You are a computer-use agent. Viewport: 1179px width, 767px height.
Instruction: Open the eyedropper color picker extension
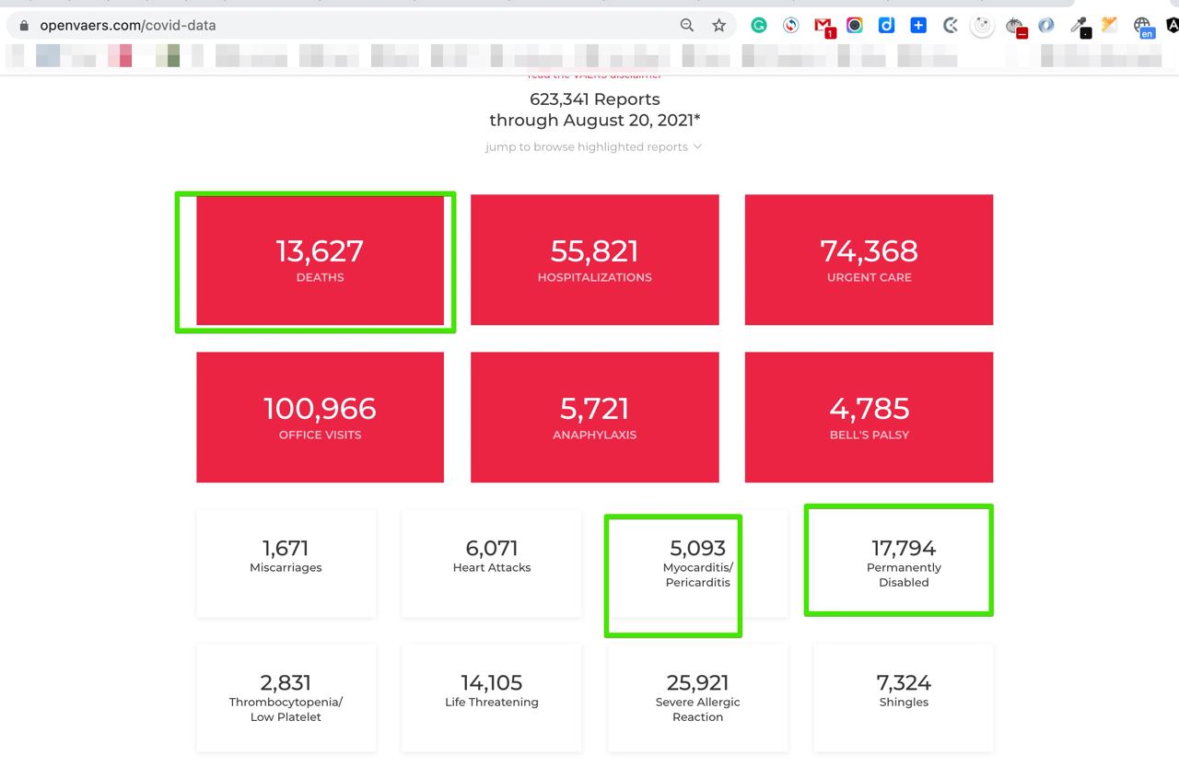pyautogui.click(x=1080, y=27)
